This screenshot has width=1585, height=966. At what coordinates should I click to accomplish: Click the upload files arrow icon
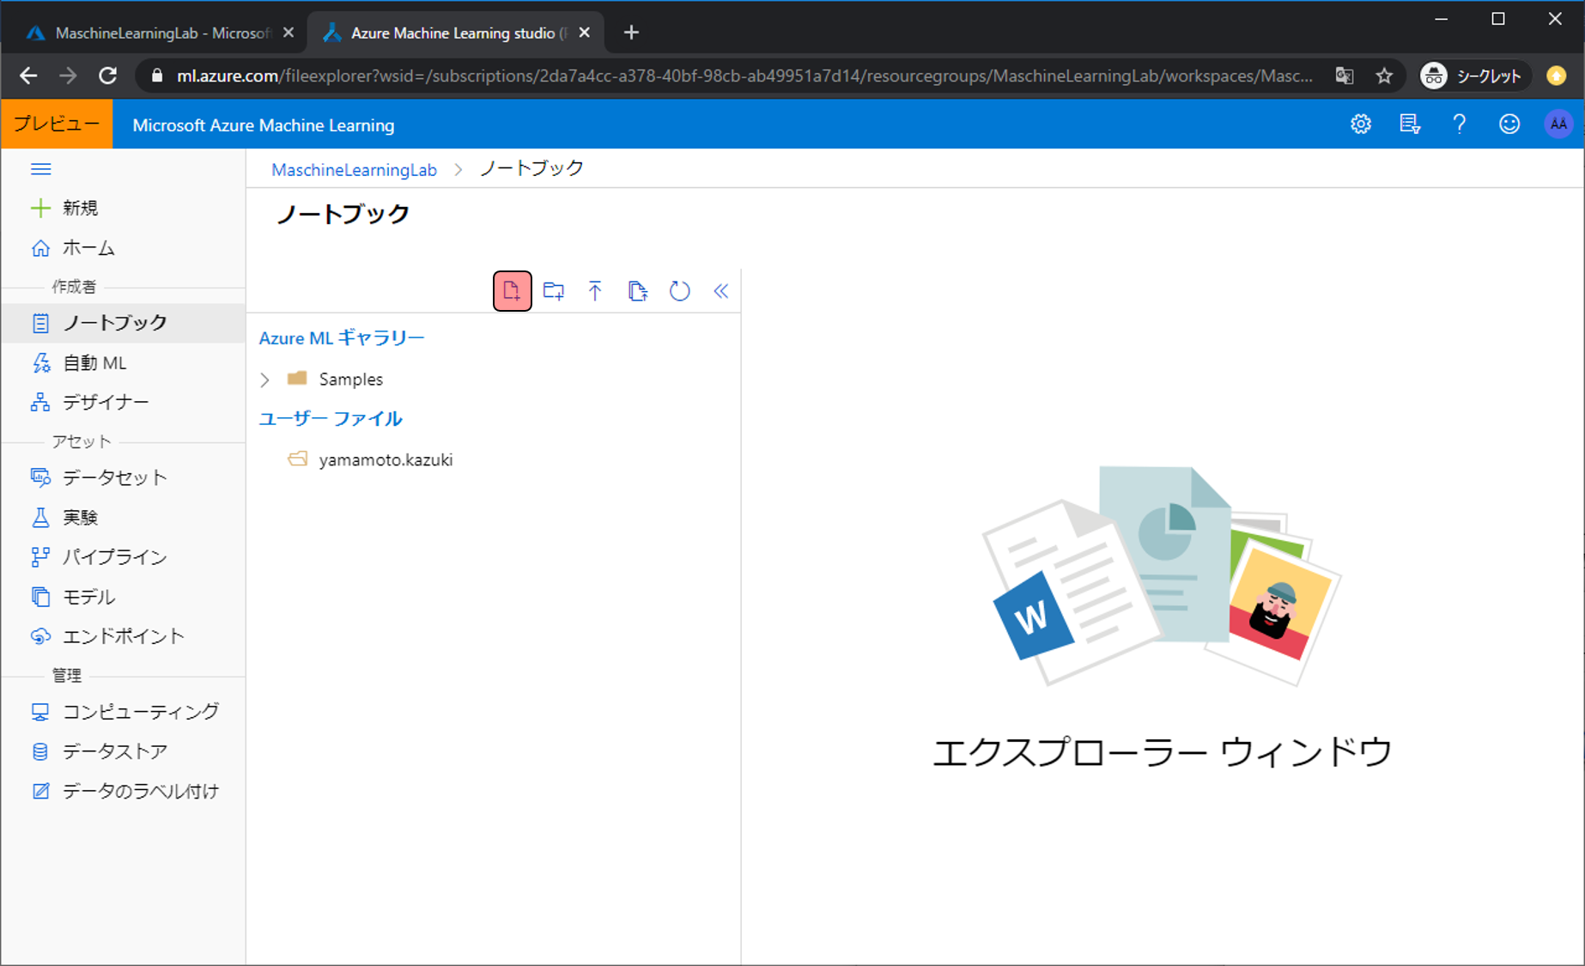pos(595,291)
